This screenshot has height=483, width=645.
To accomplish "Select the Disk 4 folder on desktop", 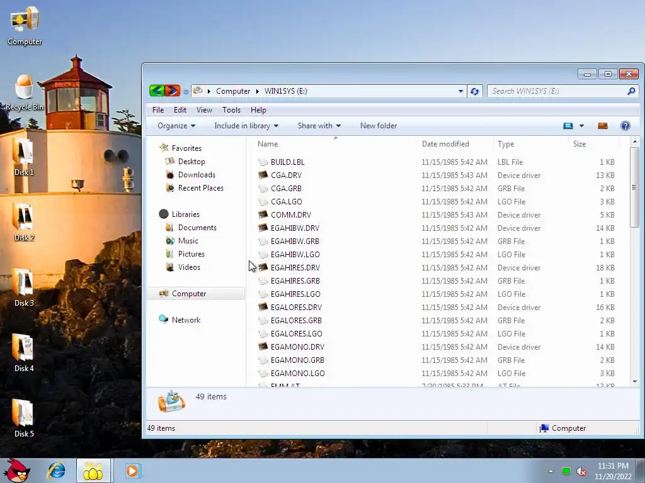I will point(23,352).
